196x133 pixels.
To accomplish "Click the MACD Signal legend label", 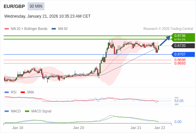I will click(x=42, y=111).
